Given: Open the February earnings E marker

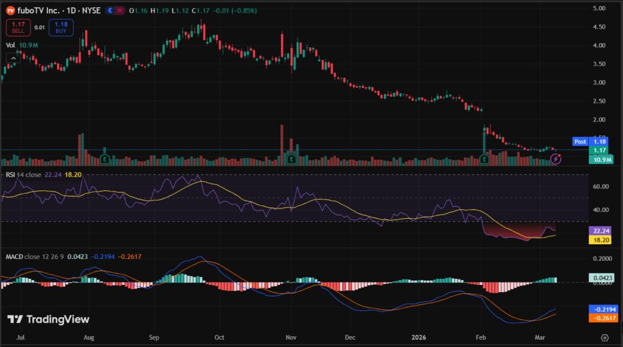Looking at the screenshot, I should (484, 159).
